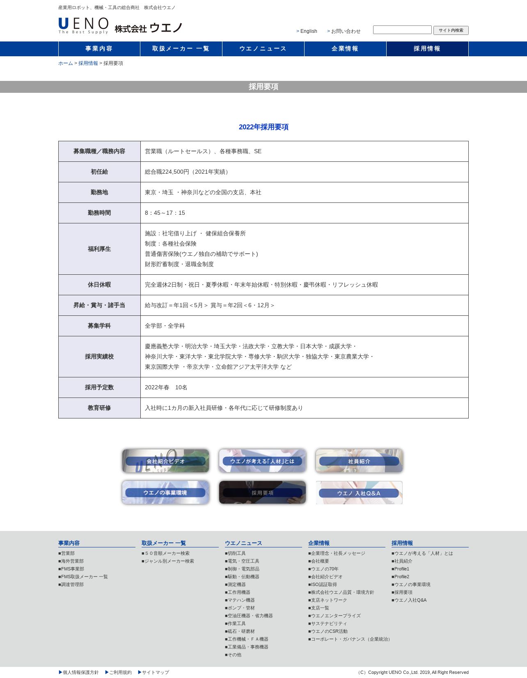Click footer heading 取扱メーカー一覧
This screenshot has width=527, height=678.
164,543
